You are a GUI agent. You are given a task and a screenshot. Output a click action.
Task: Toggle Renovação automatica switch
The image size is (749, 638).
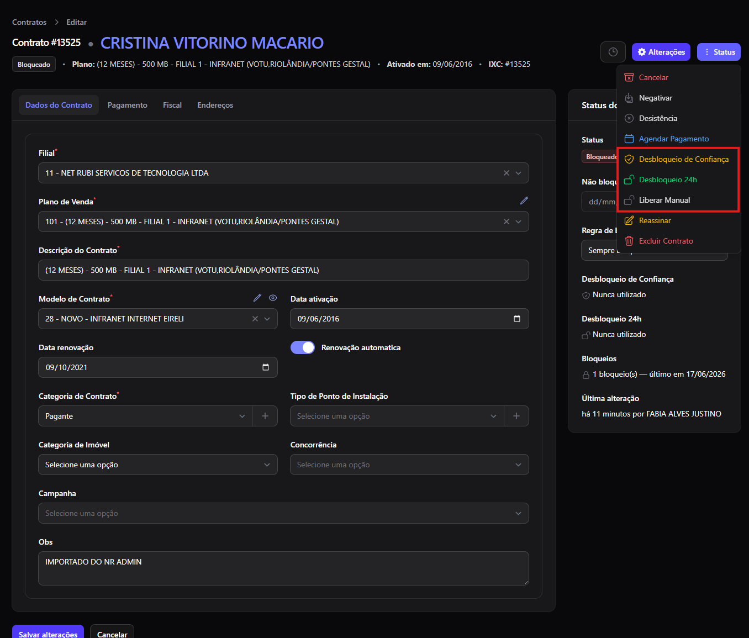[x=303, y=347]
